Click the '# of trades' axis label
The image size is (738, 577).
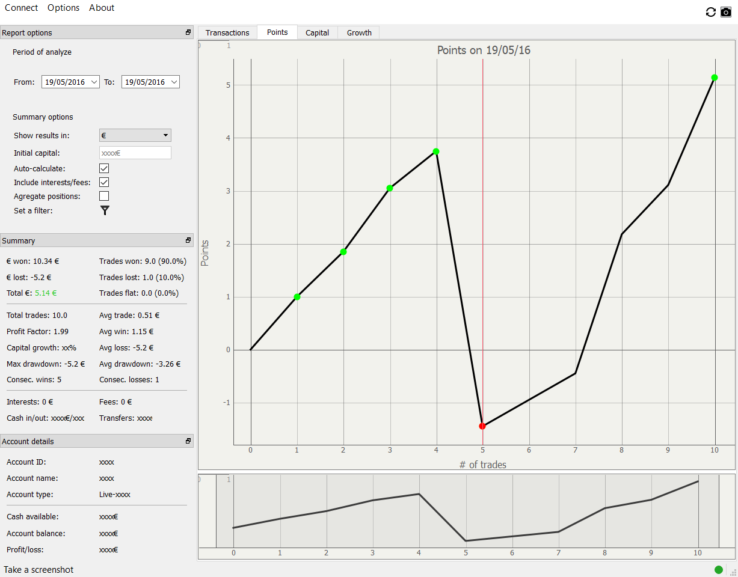pyautogui.click(x=483, y=465)
